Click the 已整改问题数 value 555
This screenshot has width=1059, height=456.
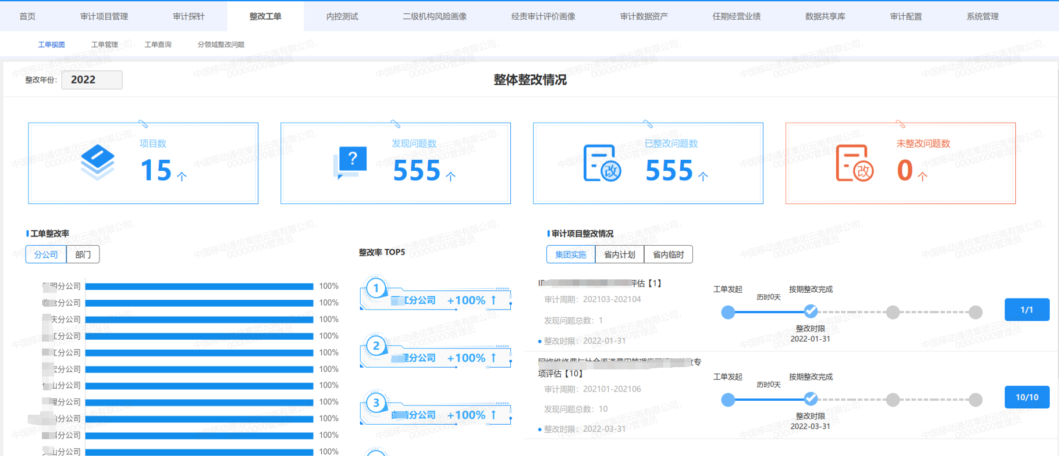click(x=669, y=171)
